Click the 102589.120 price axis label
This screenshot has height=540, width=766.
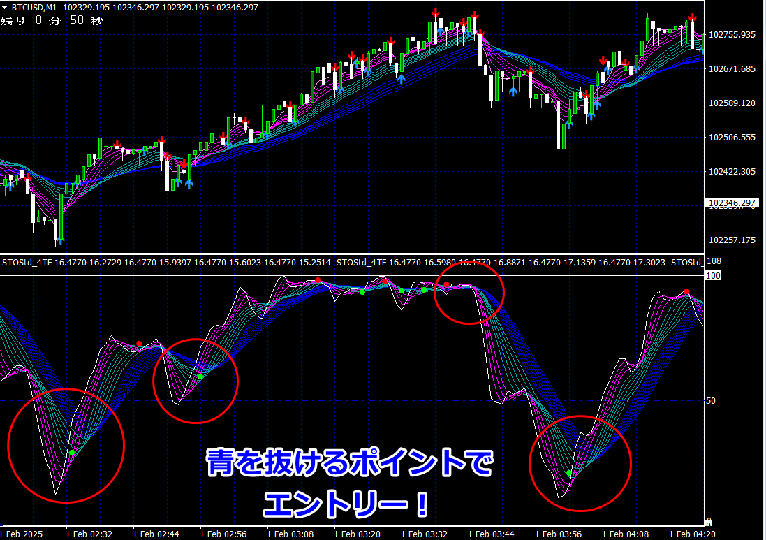click(x=732, y=103)
